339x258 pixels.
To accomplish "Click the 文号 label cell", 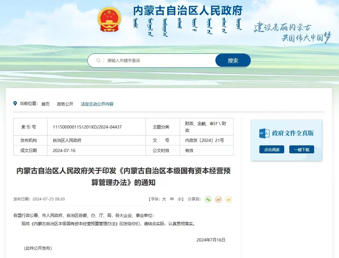I will 163,140.
